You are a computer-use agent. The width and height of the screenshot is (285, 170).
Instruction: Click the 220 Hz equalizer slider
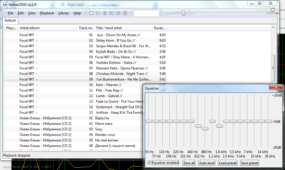[x=177, y=121]
